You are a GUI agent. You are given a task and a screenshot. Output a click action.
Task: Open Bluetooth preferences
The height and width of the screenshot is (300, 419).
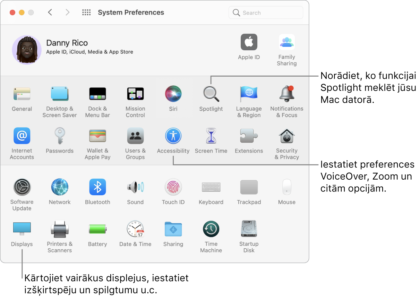pyautogui.click(x=97, y=187)
